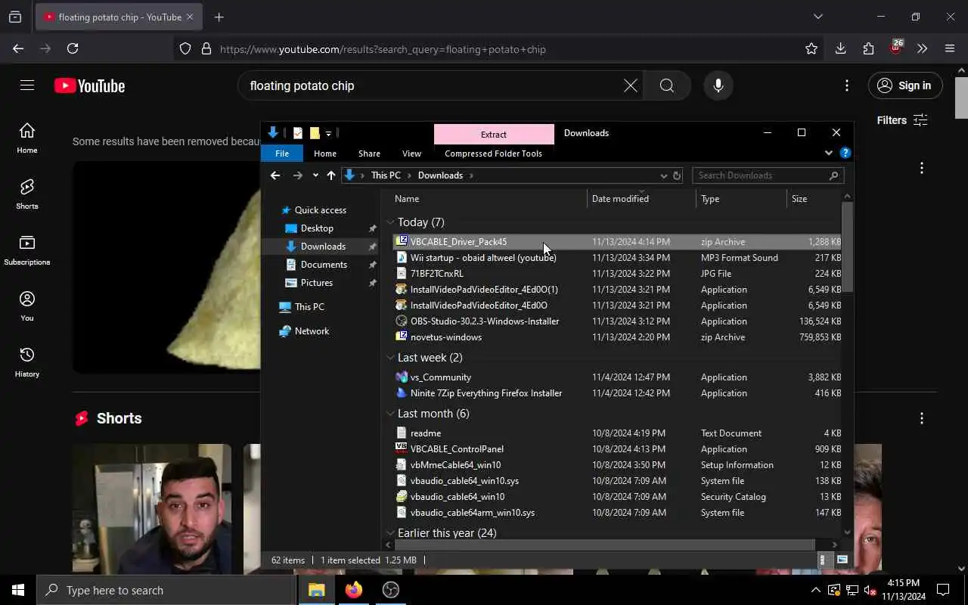Select Desktop in Quick access
This screenshot has width=968, height=605.
tap(317, 228)
